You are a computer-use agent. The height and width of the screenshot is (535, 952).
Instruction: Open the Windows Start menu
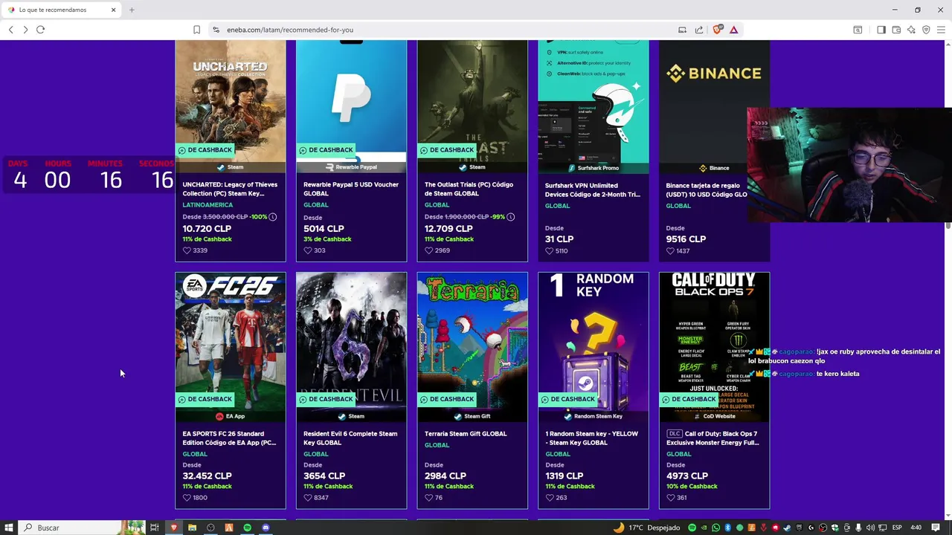point(9,528)
